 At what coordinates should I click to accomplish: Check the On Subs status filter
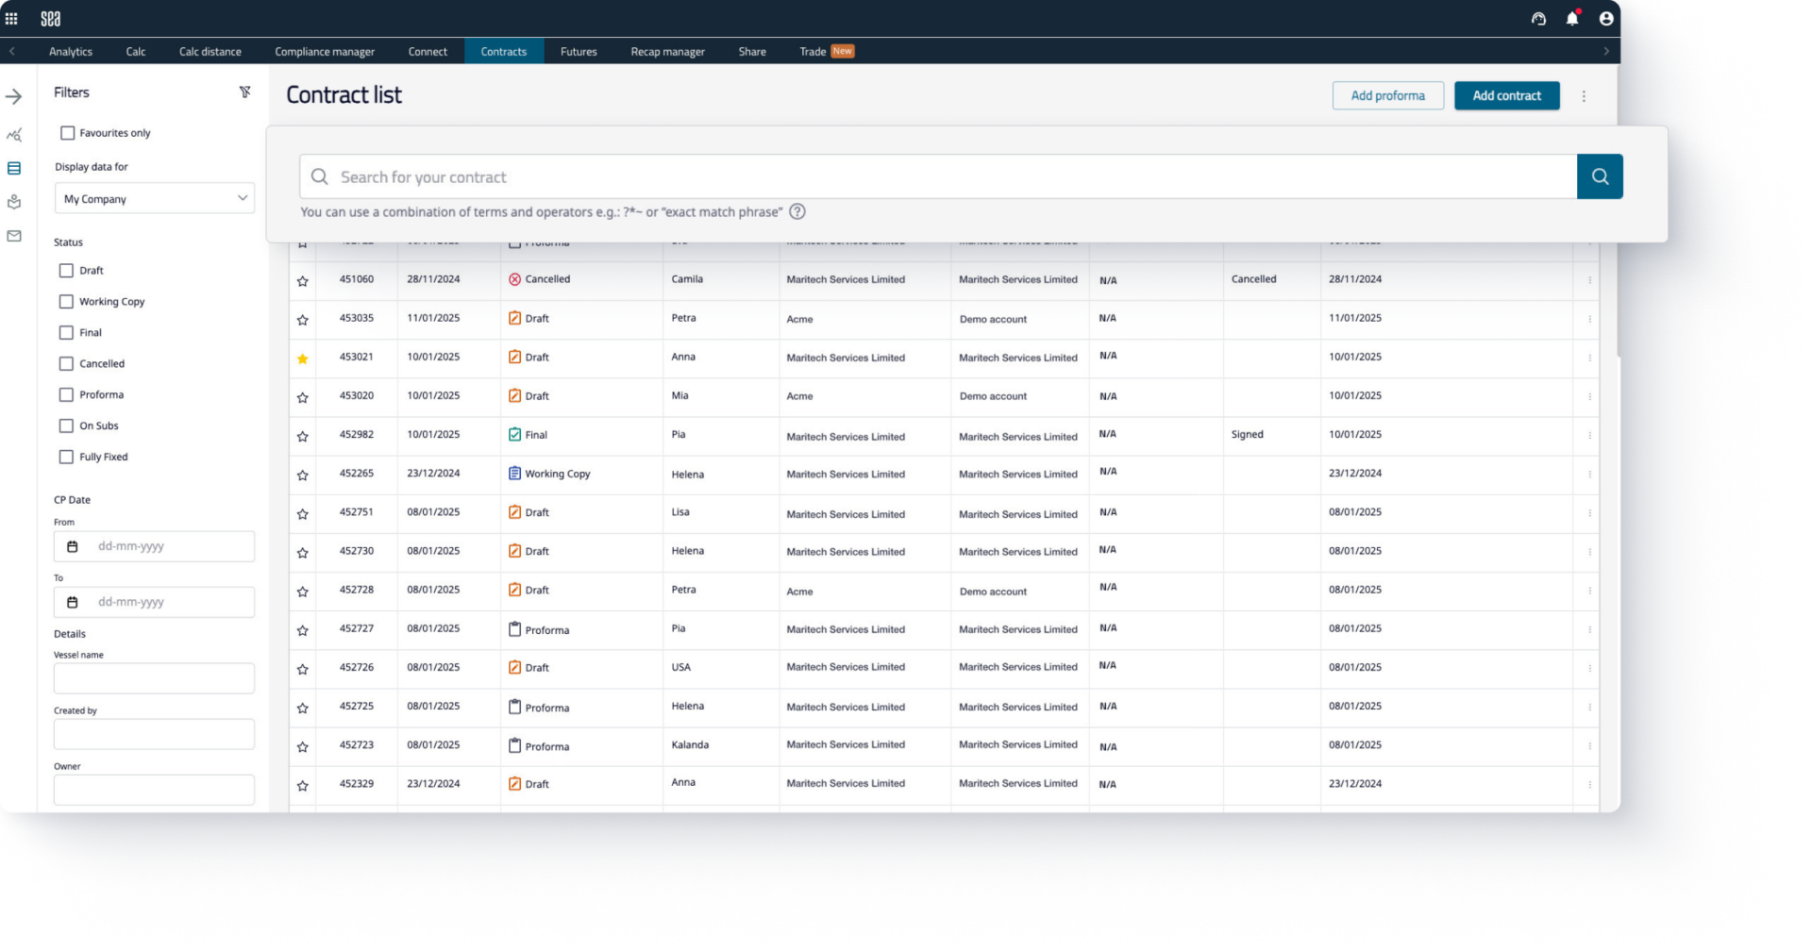[x=66, y=426]
